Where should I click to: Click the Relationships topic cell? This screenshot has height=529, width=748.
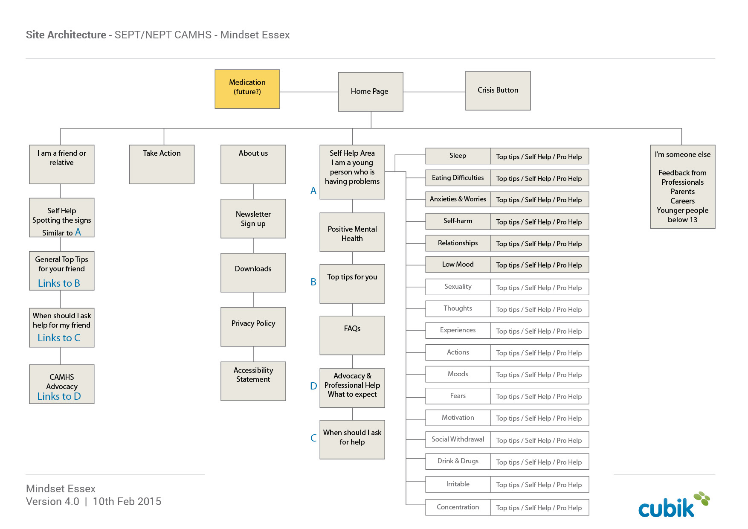click(458, 243)
